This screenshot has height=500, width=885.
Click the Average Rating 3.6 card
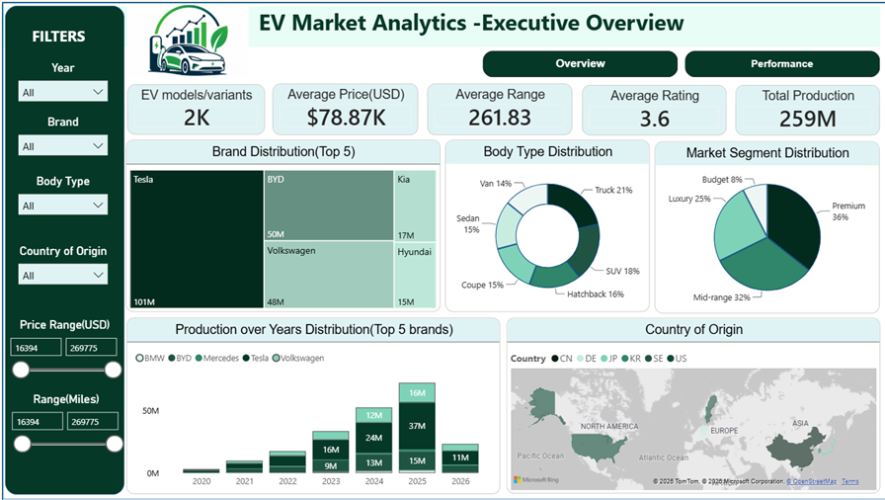654,110
